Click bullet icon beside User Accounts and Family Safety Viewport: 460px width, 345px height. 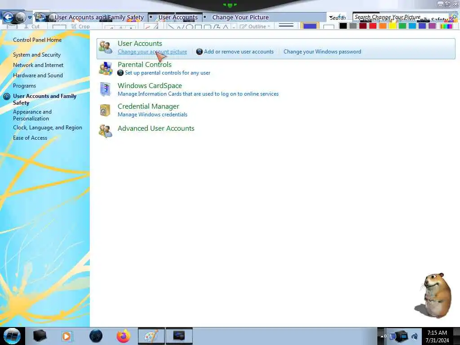click(7, 96)
